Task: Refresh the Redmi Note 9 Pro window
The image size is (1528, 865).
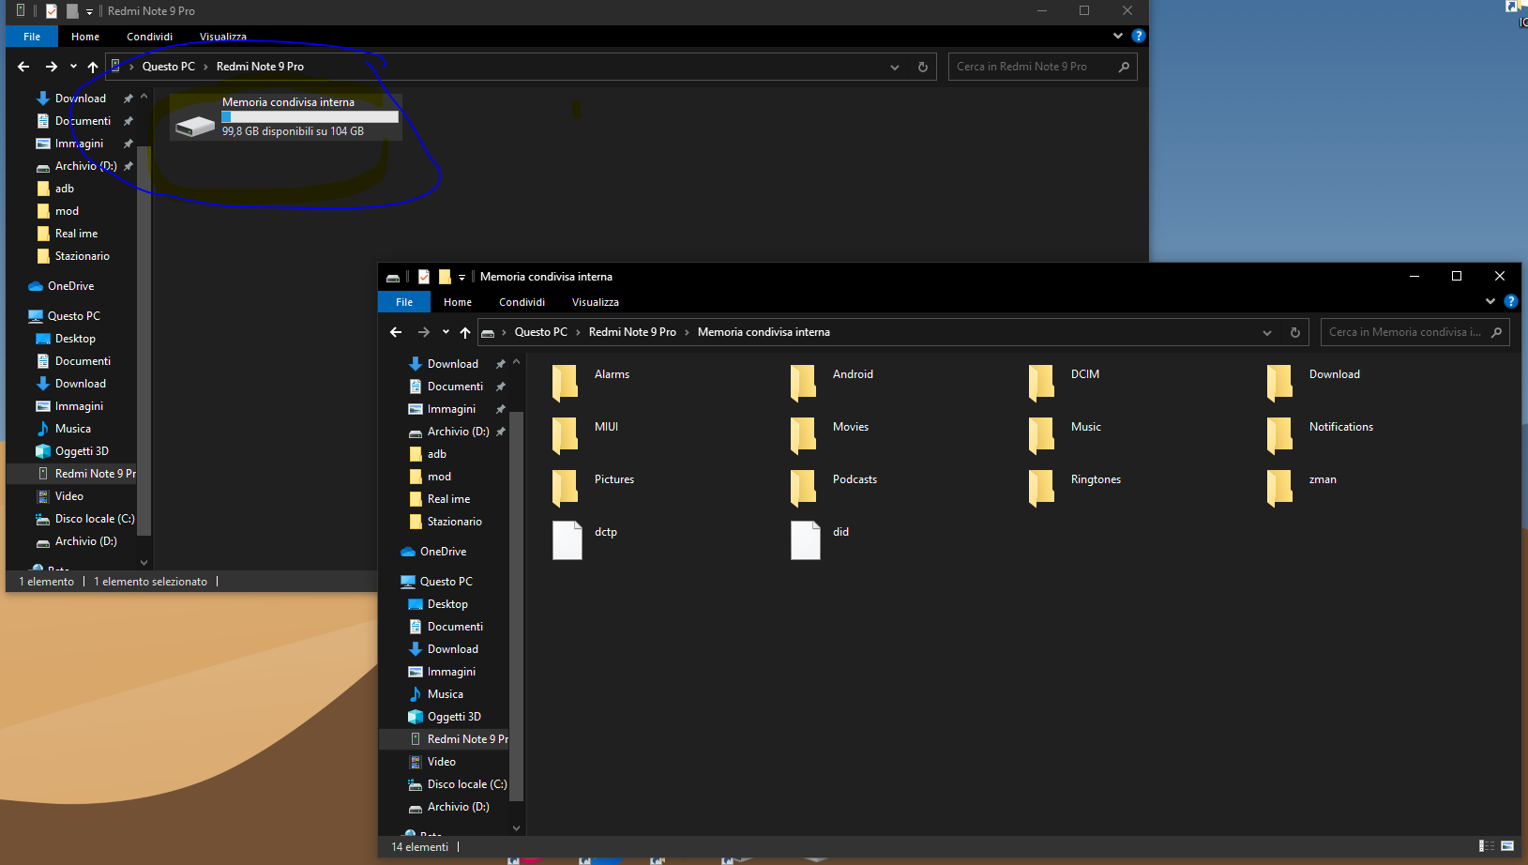Action: (x=923, y=67)
